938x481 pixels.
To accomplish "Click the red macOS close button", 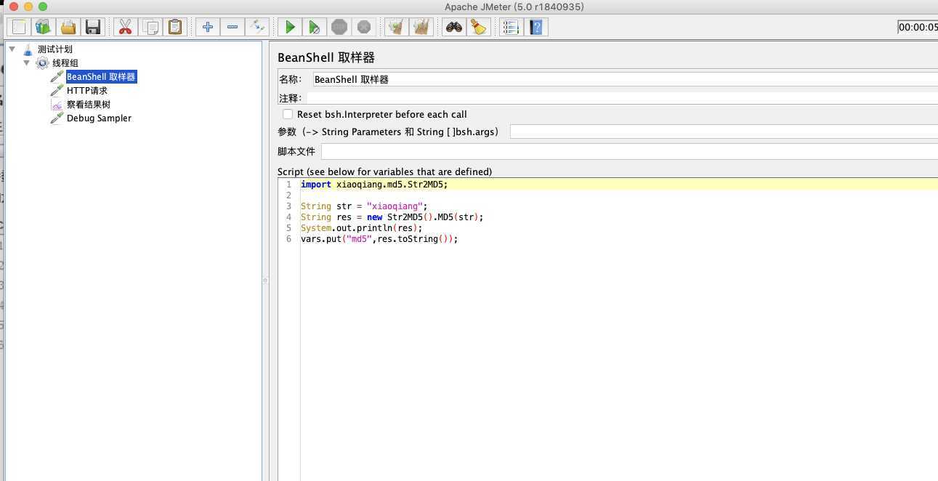I will point(14,7).
